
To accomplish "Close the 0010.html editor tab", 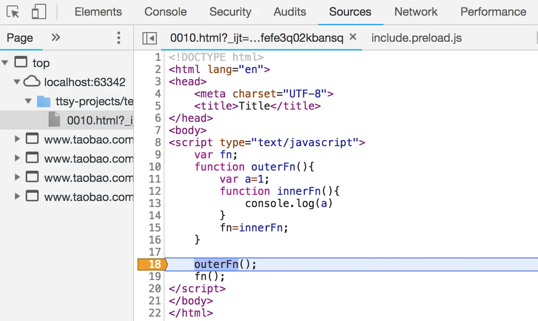I will [353, 37].
